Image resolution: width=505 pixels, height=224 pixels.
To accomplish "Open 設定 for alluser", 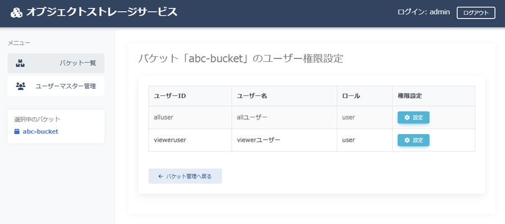I will pos(413,118).
